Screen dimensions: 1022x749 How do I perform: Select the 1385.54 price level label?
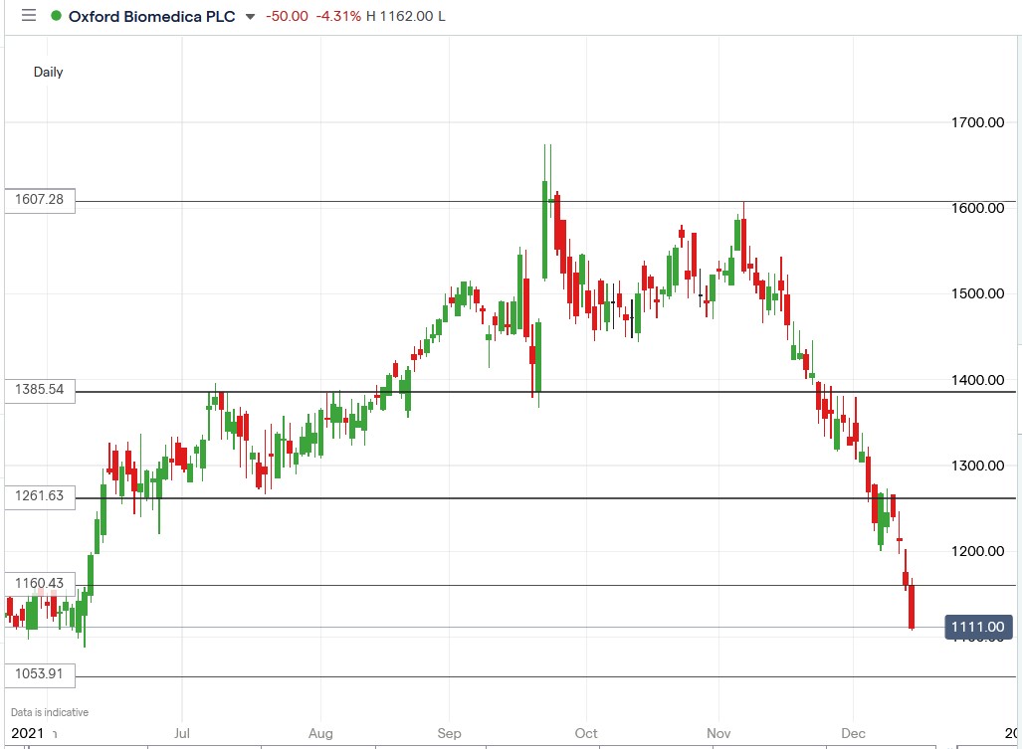click(39, 390)
